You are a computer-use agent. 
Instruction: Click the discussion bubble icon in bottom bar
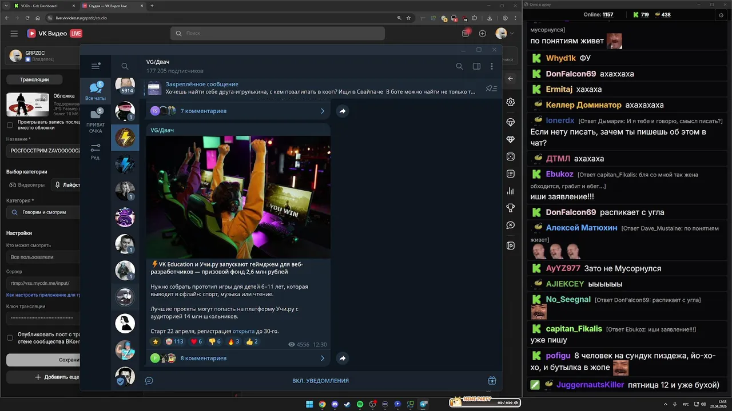[x=149, y=380]
